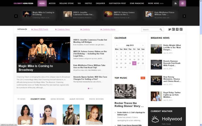Select highlighted date 26 in calendar
The image size is (202, 126).
point(134,63)
